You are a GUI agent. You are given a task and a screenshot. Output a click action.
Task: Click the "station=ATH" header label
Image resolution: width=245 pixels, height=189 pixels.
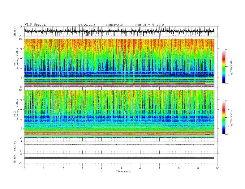115,25
